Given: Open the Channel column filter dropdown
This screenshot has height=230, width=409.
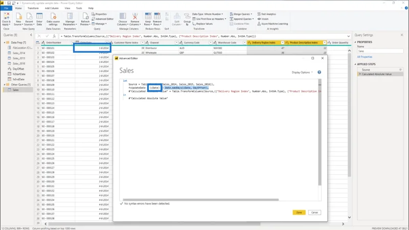Looking at the screenshot, I should [176, 42].
